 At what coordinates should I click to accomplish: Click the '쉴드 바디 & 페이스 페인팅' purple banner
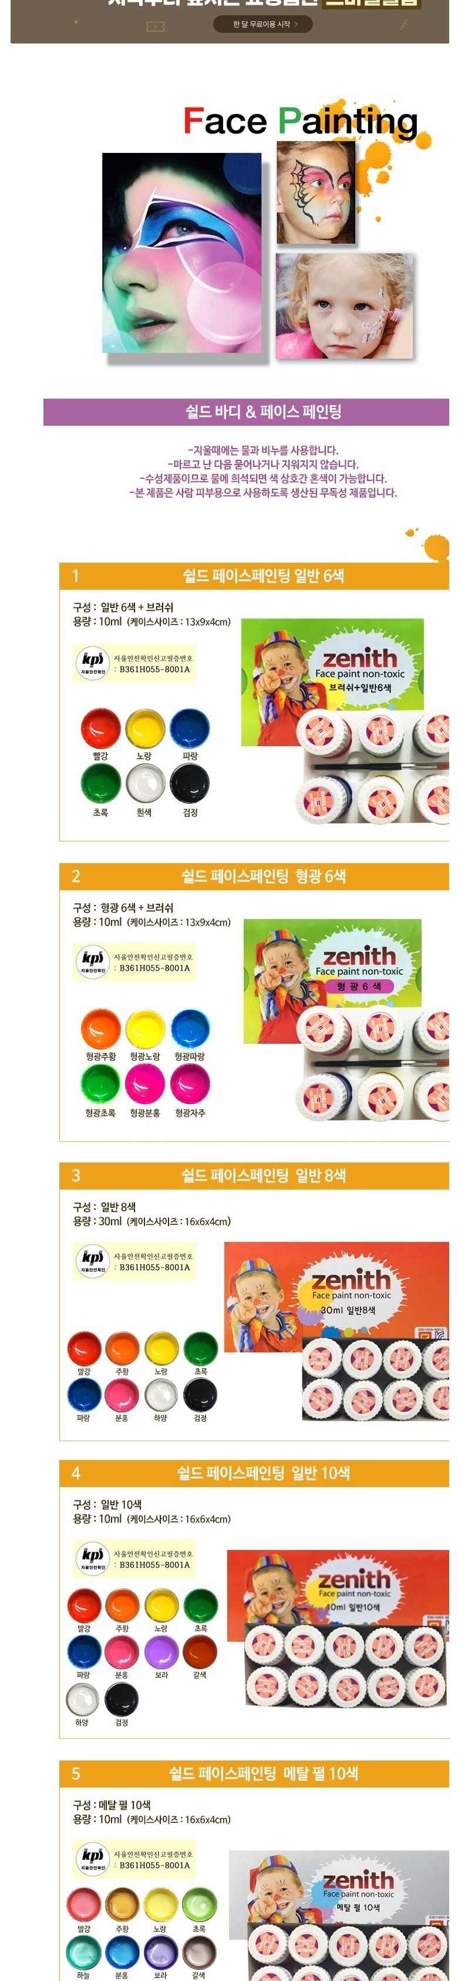pos(246,412)
